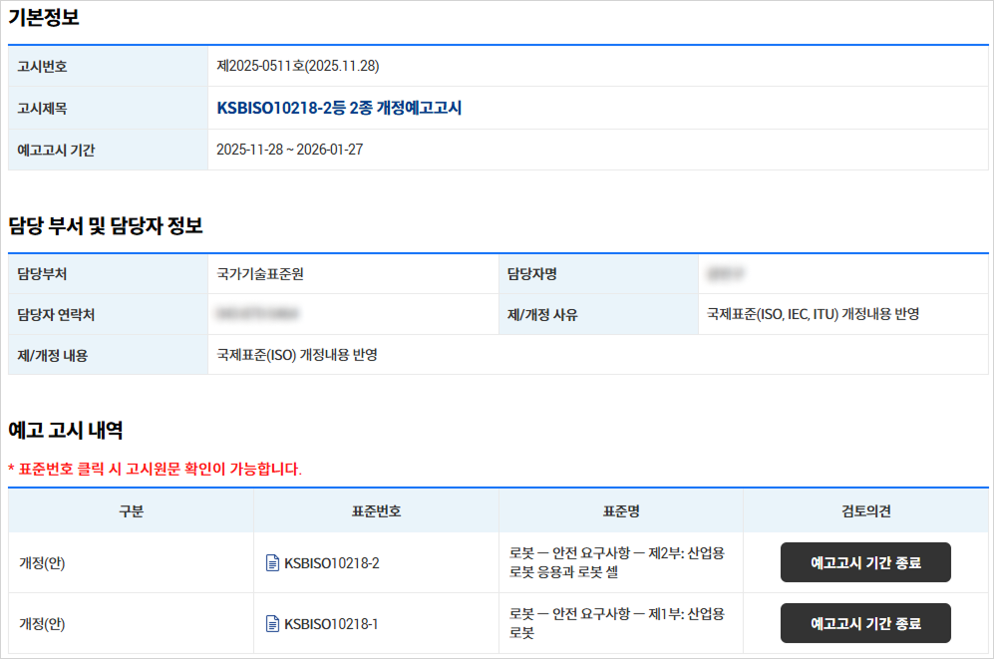Screen dimensions: 994x659
Task: Click the title 'KSBISO10218-2등 2종 개정예고고시'
Action: [339, 108]
